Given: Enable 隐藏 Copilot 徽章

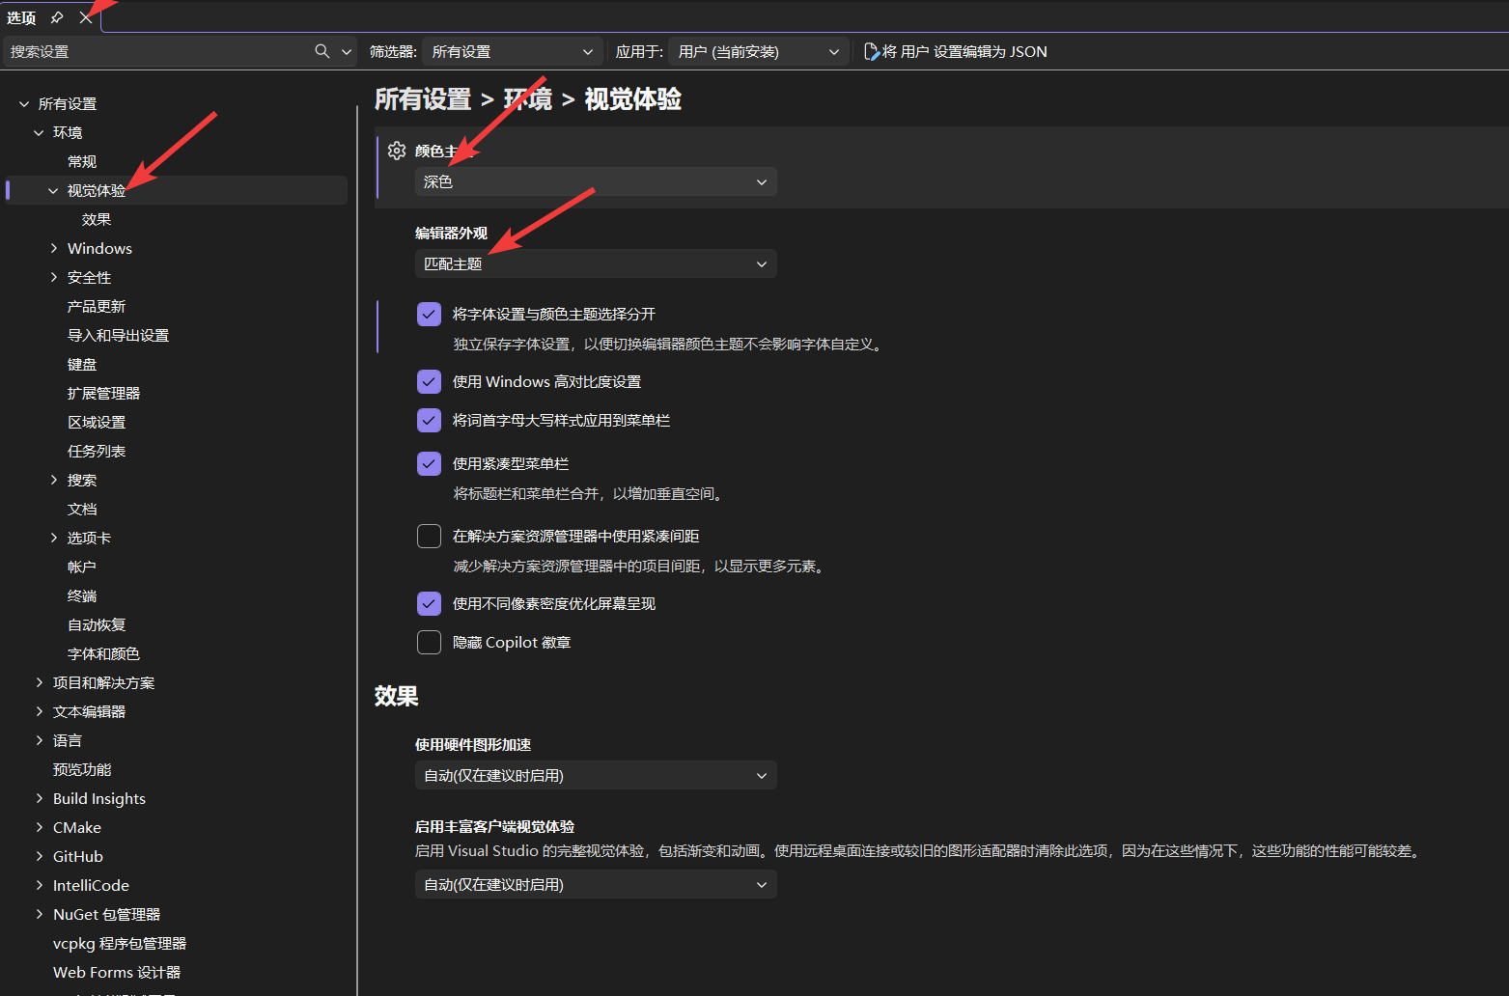Looking at the screenshot, I should pos(429,642).
